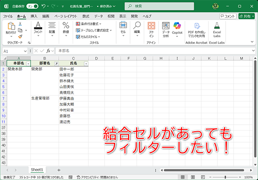
Task: Click the user account avatar icon
Action: coord(215,6)
